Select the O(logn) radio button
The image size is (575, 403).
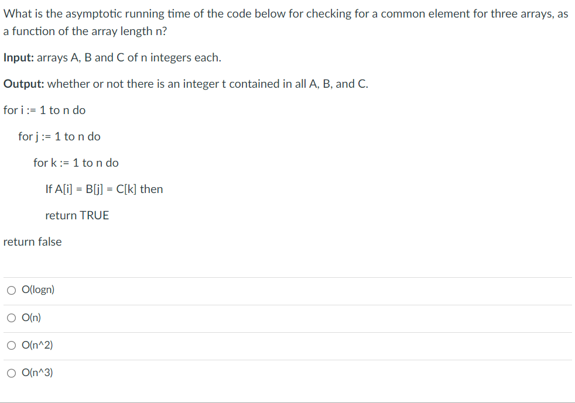click(11, 290)
